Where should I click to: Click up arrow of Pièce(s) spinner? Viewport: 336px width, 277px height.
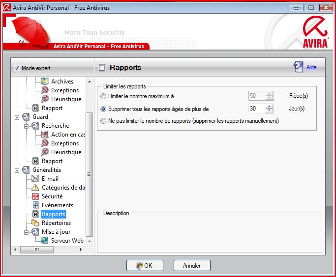pyautogui.click(x=270, y=93)
